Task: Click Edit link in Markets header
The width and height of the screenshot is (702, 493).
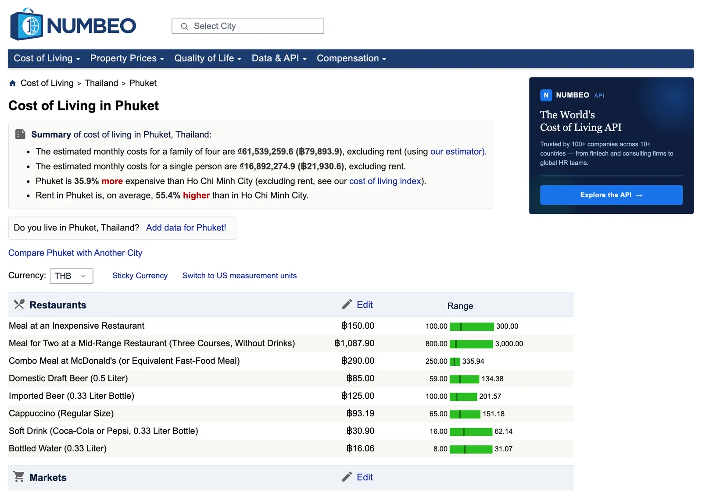Action: click(x=365, y=477)
